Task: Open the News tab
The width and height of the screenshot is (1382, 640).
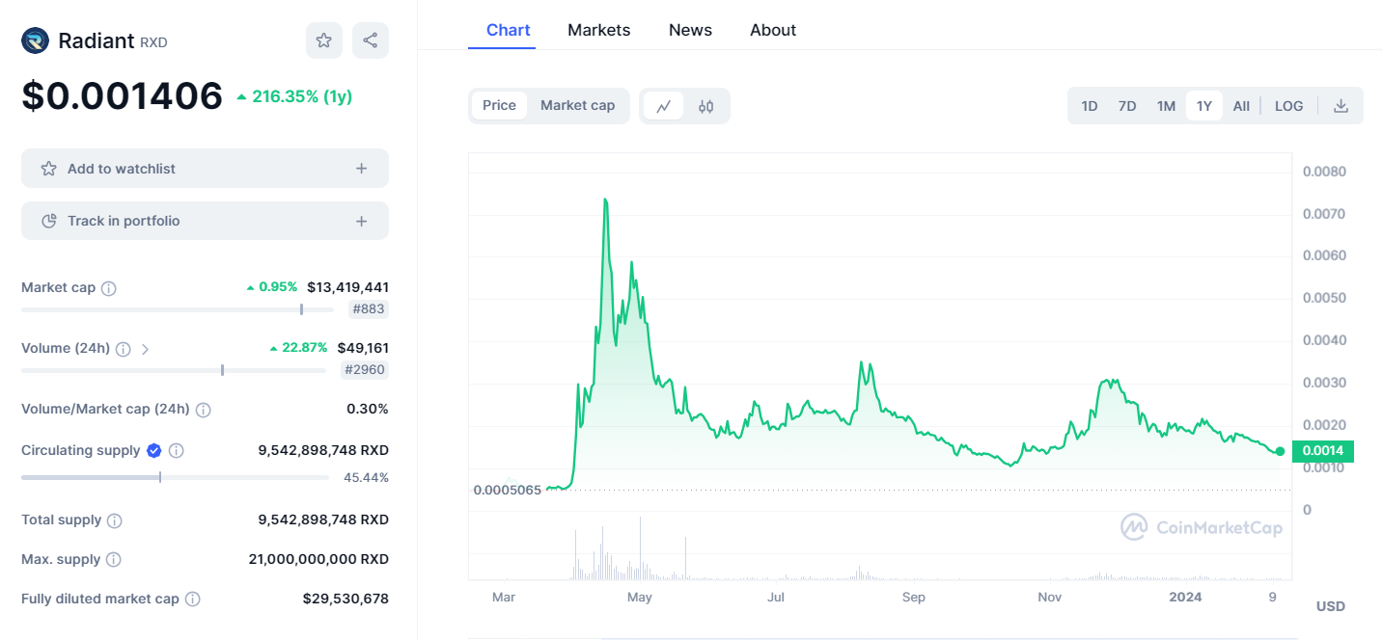Action: pos(690,30)
